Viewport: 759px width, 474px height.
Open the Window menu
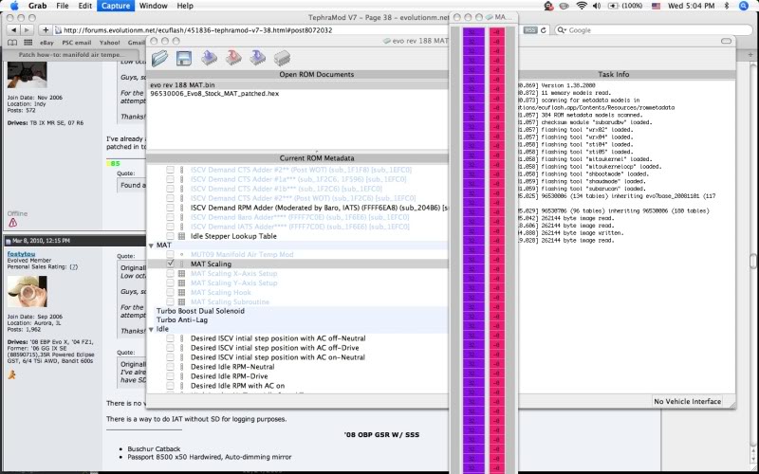coord(153,6)
